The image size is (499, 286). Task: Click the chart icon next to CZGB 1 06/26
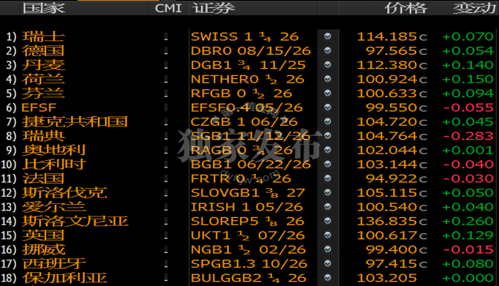point(327,122)
